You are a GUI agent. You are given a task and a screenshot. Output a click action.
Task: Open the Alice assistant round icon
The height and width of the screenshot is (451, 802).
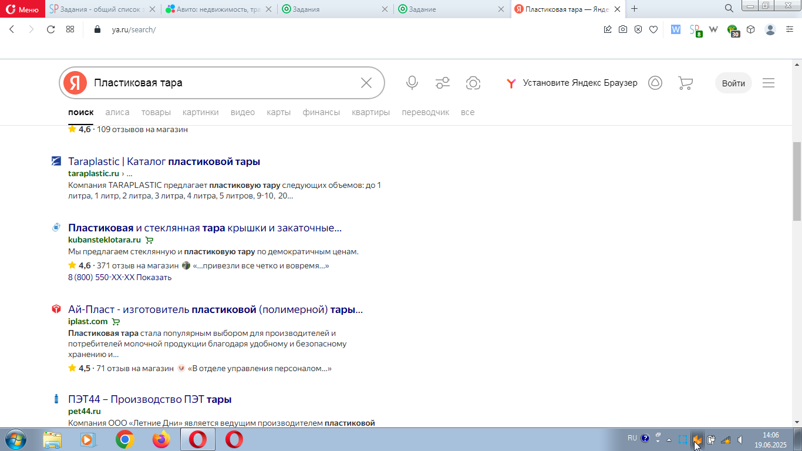(655, 83)
